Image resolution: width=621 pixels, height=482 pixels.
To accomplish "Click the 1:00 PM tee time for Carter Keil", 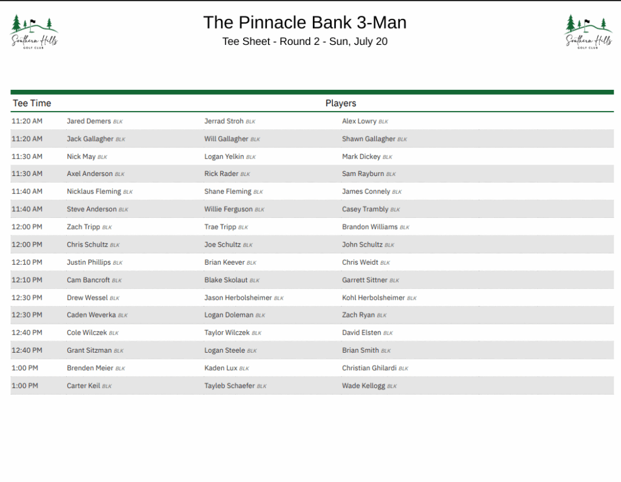I will pos(24,385).
